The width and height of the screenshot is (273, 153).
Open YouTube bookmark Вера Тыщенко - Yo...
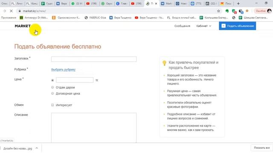(x=149, y=18)
